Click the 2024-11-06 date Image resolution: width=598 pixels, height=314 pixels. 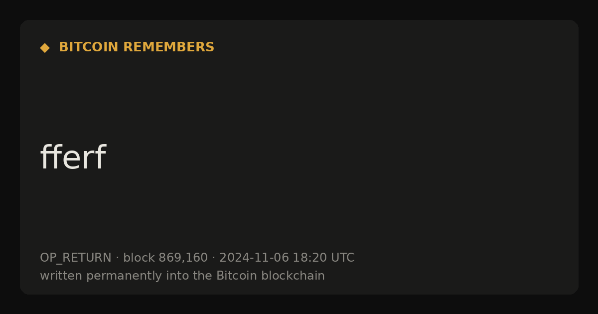(254, 258)
